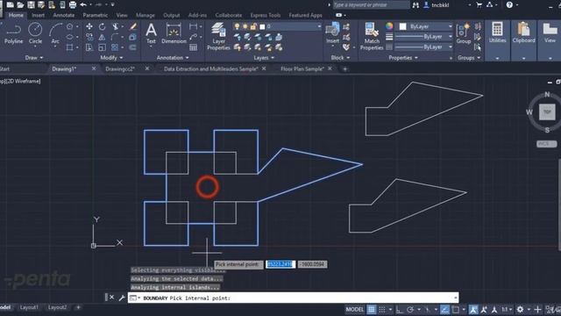
Task: Click the Plot (print) icon
Action: click(73, 4)
